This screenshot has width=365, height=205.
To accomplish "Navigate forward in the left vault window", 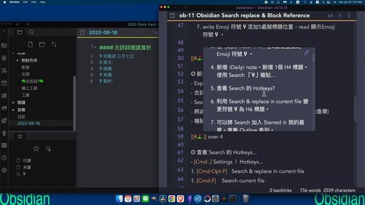I will 27,24.
